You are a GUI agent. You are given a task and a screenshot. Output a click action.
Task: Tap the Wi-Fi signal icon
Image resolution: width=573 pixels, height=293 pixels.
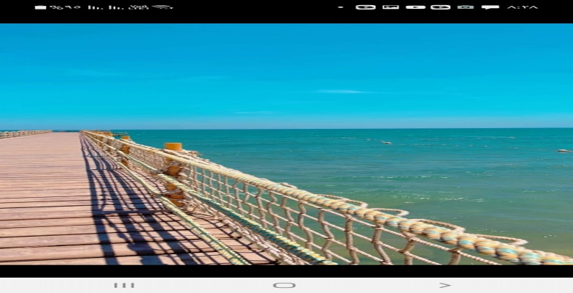[162, 7]
